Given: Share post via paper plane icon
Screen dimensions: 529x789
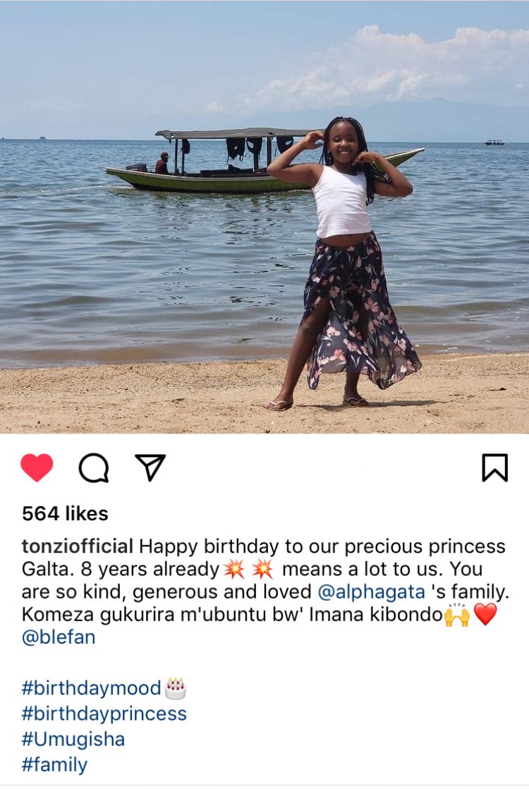Looking at the screenshot, I should (x=150, y=467).
